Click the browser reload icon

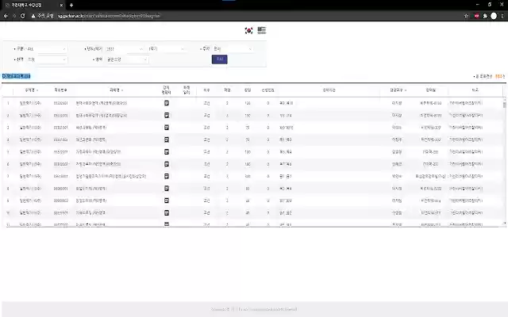click(22, 15)
